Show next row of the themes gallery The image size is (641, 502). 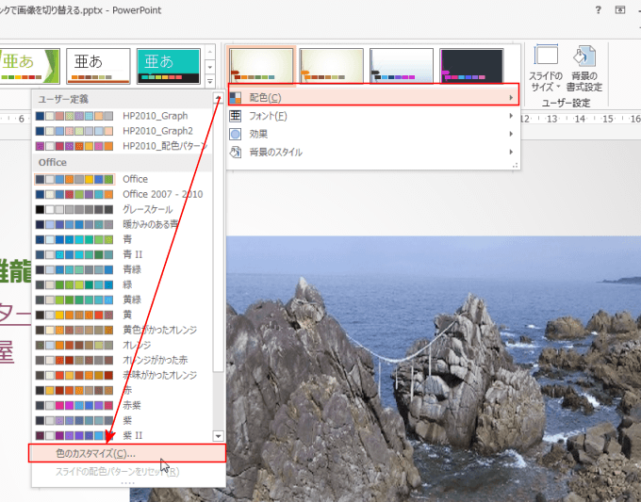[x=210, y=67]
